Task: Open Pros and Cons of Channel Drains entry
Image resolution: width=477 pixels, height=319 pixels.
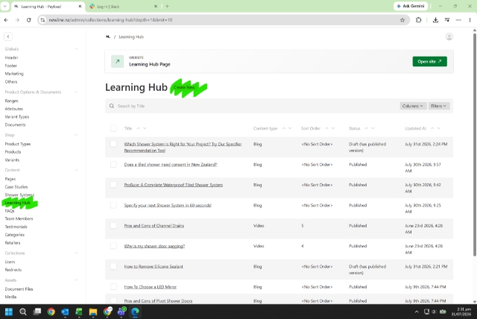Action: (154, 226)
